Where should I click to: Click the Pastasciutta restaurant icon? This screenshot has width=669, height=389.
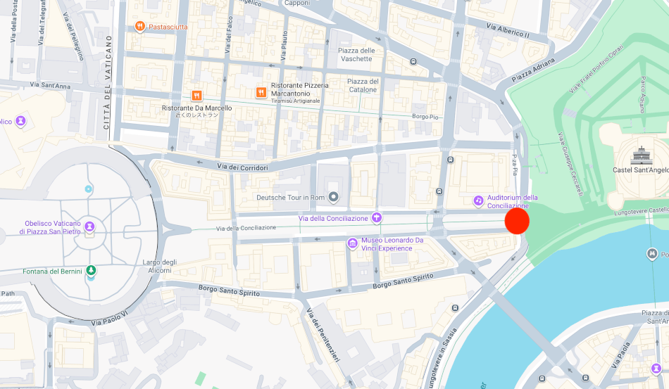139,27
